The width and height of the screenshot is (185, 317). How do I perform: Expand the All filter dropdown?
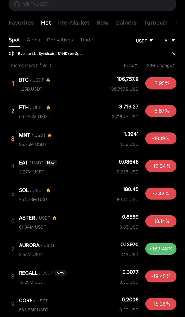point(169,41)
